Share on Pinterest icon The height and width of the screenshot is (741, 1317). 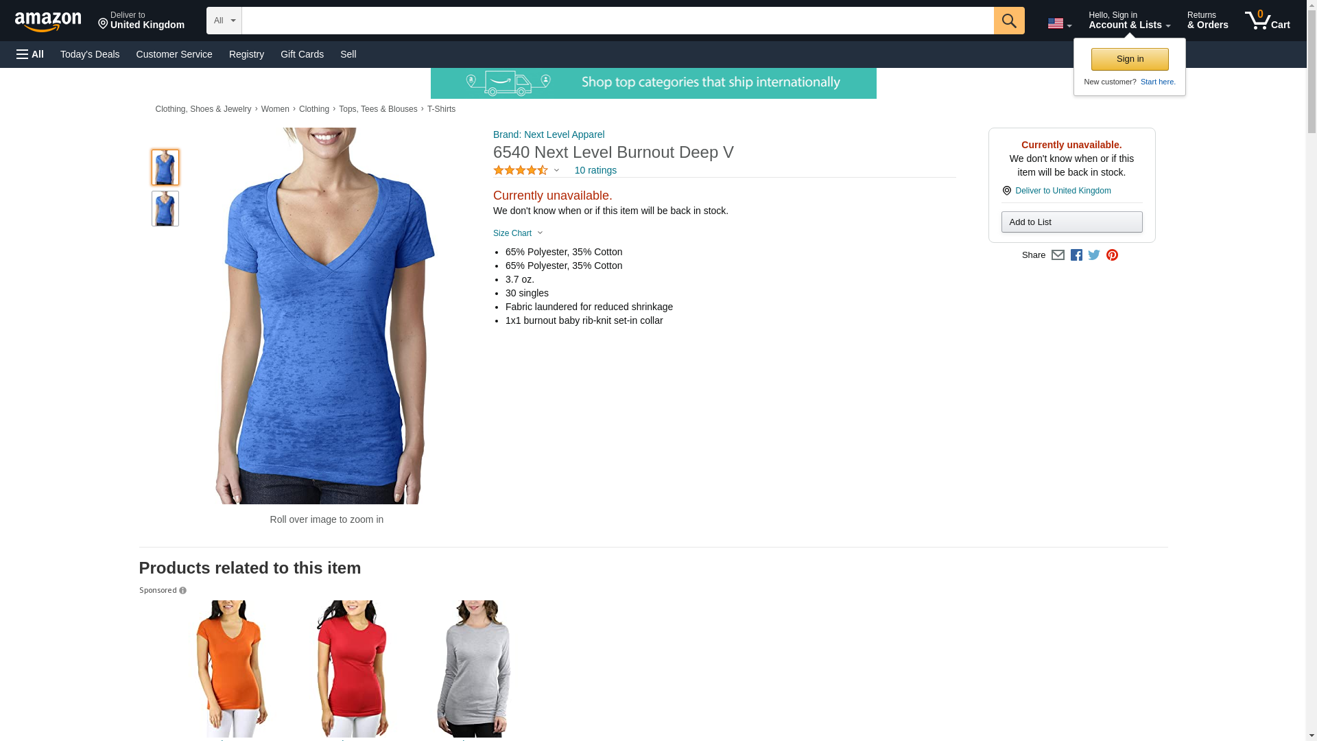pyautogui.click(x=1112, y=255)
